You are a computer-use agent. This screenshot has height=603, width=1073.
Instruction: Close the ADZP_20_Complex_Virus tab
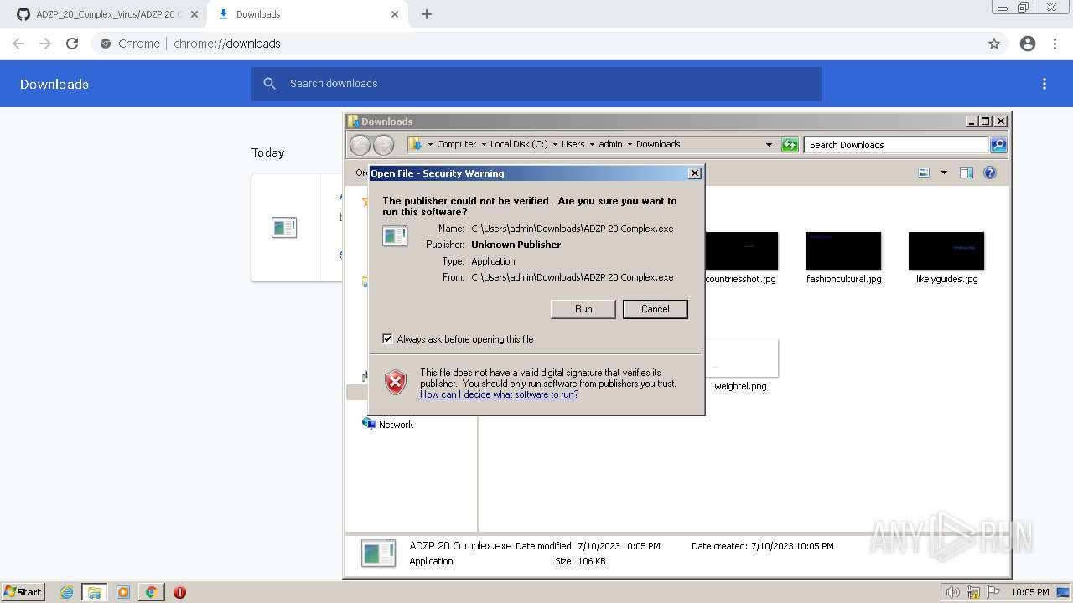[x=194, y=14]
